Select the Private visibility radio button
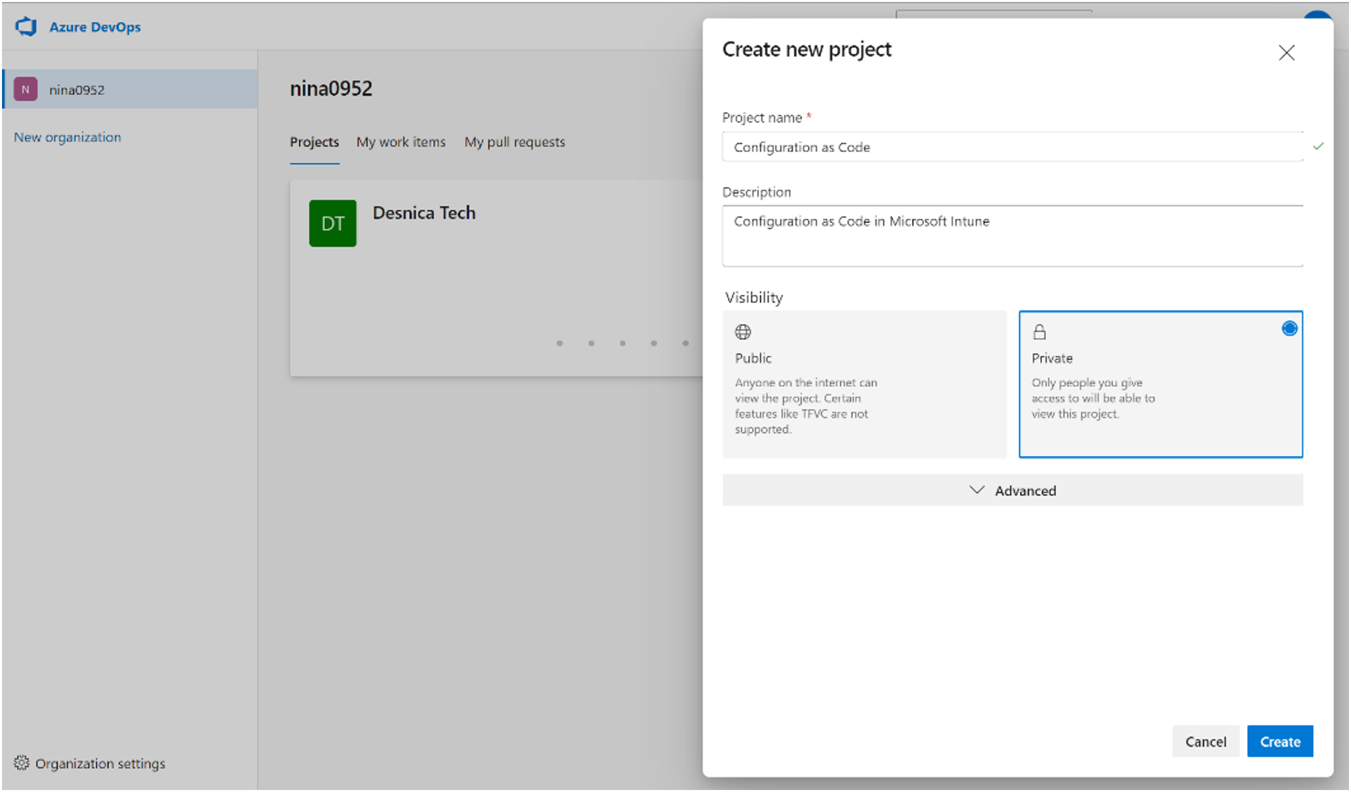 1289,328
